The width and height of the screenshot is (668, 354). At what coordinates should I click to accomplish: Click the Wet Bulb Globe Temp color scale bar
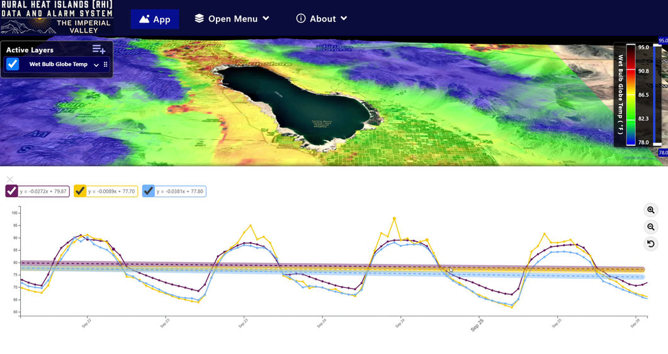[631, 94]
